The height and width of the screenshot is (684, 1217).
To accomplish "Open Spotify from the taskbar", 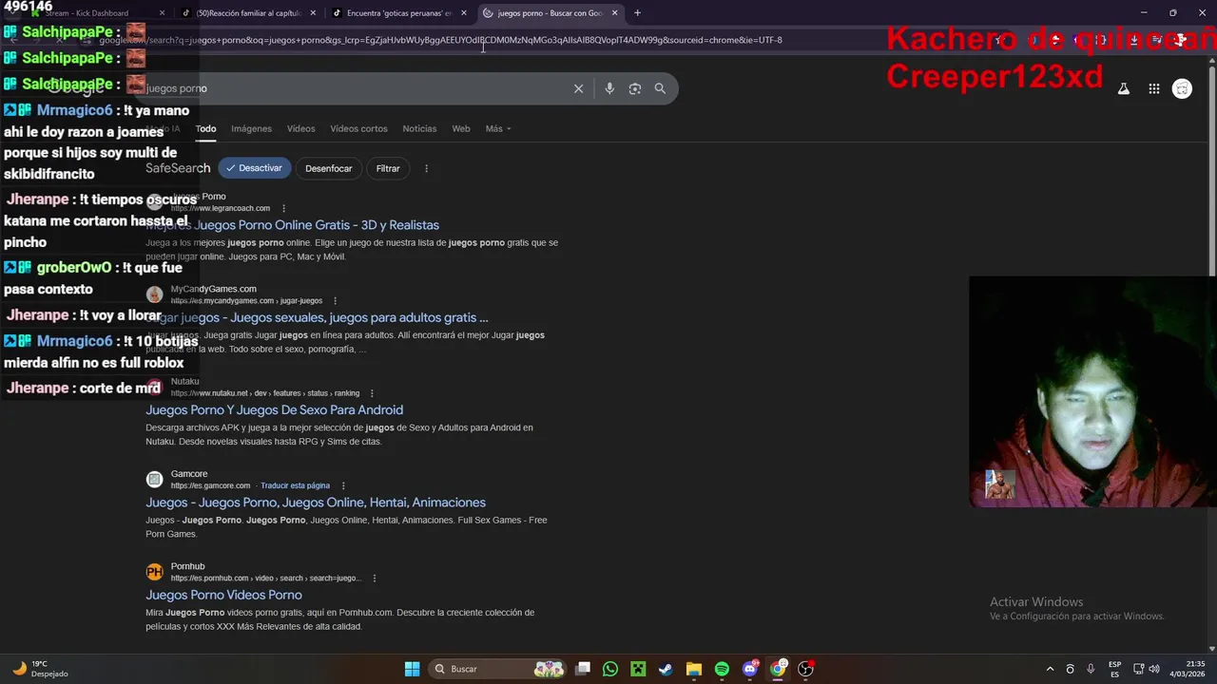I will click(x=722, y=669).
